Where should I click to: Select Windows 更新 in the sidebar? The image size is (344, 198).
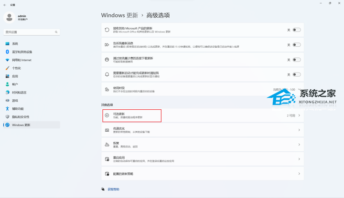coord(32,125)
